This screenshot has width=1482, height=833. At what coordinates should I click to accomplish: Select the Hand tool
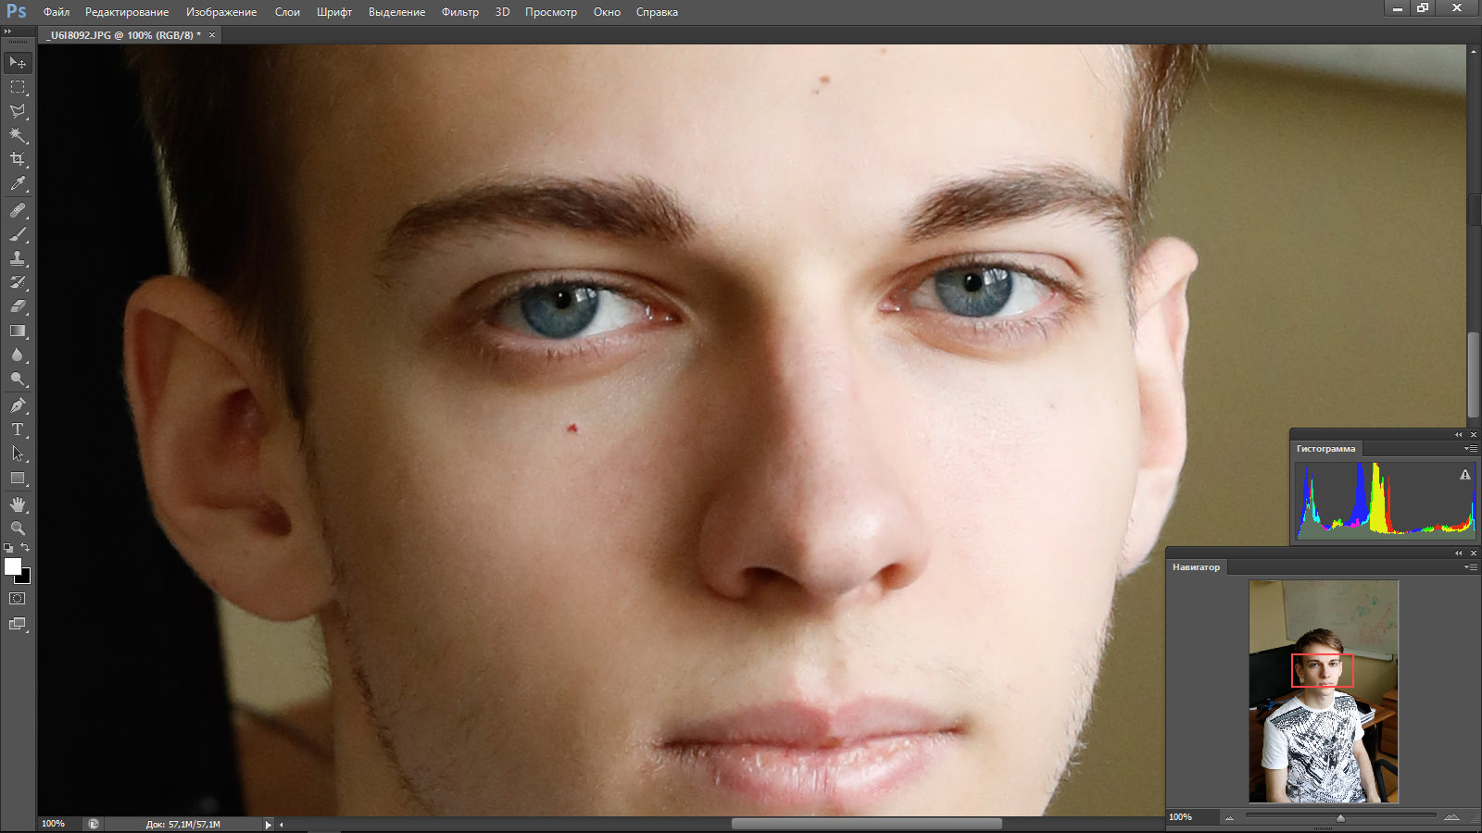[x=18, y=504]
